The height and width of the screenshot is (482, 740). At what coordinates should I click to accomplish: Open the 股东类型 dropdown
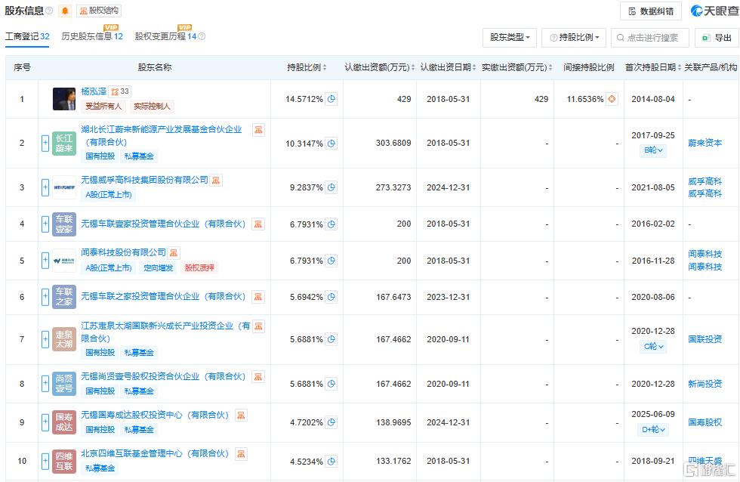(510, 37)
